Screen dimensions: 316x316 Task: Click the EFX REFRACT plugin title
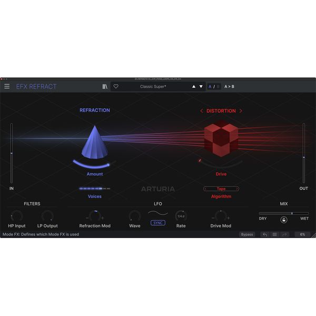tap(36, 86)
